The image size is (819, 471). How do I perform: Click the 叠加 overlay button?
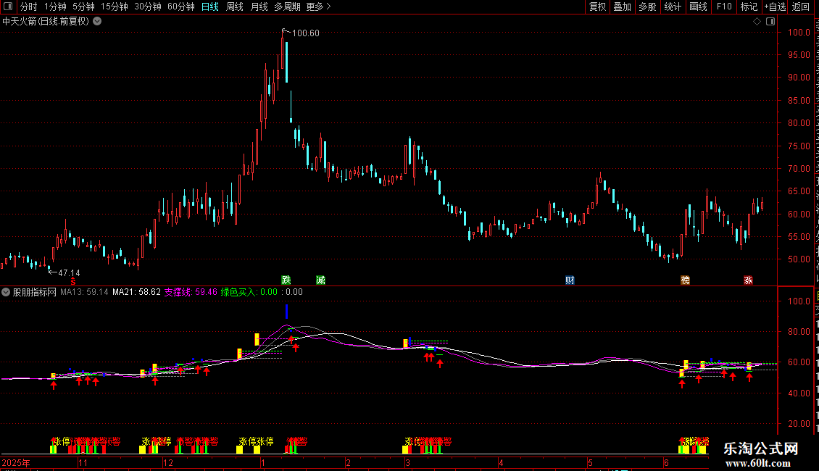click(622, 7)
